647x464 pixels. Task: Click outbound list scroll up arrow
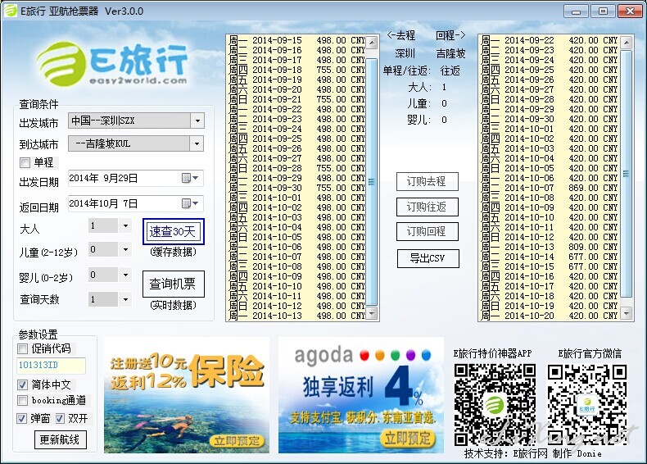tap(372, 43)
